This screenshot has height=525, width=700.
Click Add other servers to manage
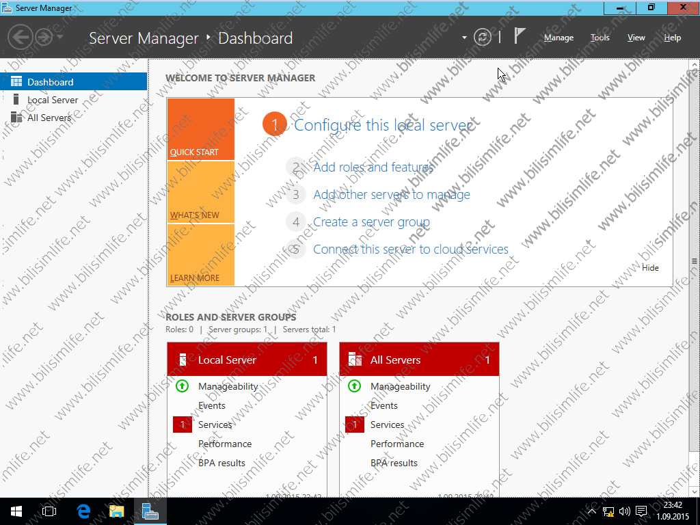click(x=392, y=195)
